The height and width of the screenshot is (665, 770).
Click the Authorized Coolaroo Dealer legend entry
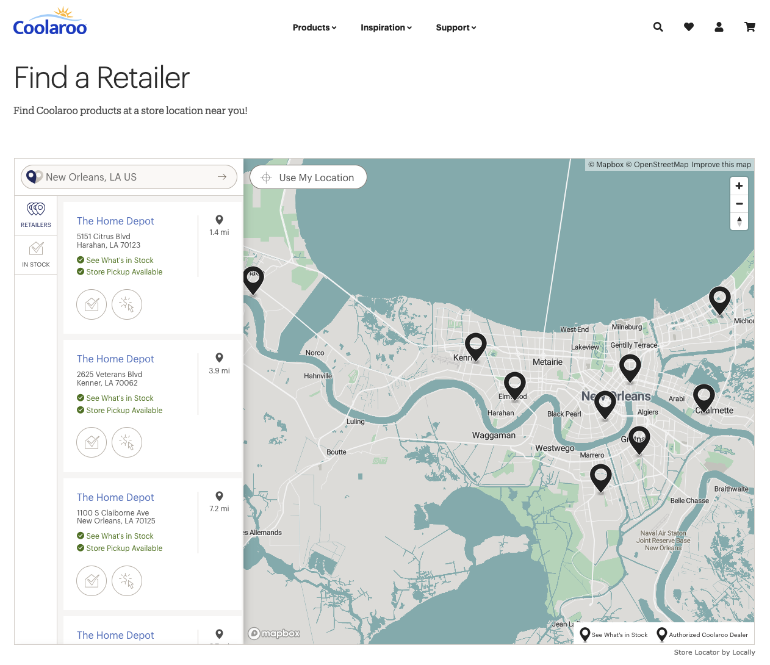click(702, 634)
